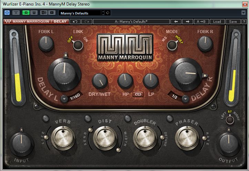
Task: Click the Load preset button
Action: [217, 22]
